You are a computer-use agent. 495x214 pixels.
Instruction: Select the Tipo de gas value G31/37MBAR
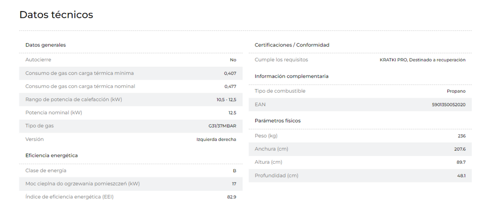222,126
